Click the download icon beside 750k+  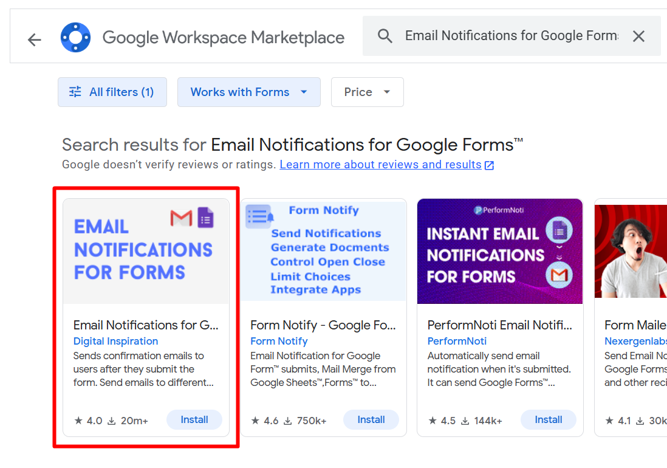(288, 421)
